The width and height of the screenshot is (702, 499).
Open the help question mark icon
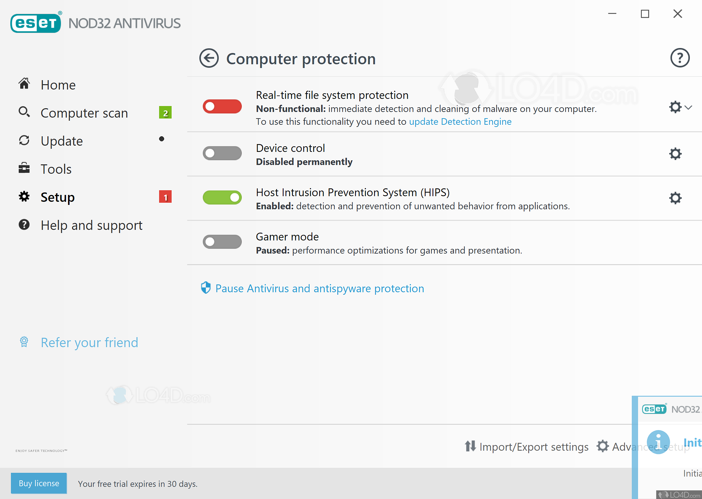pyautogui.click(x=680, y=58)
